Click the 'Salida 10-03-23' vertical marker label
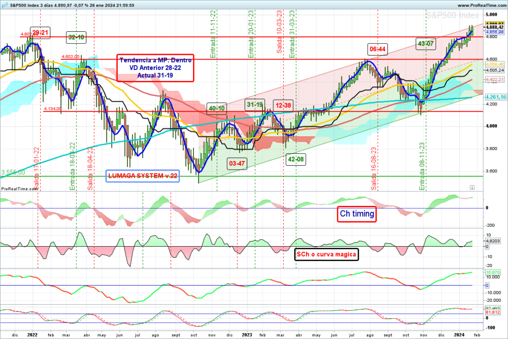The image size is (508, 339). (279, 32)
